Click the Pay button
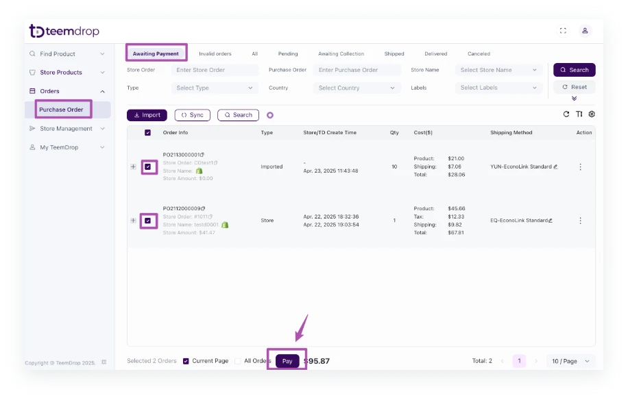Screen dimensions: 628x400 287,361
